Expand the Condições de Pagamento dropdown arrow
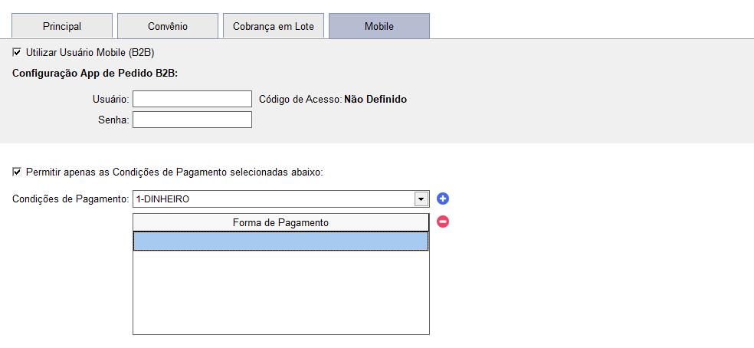The width and height of the screenshot is (754, 348). pos(421,199)
